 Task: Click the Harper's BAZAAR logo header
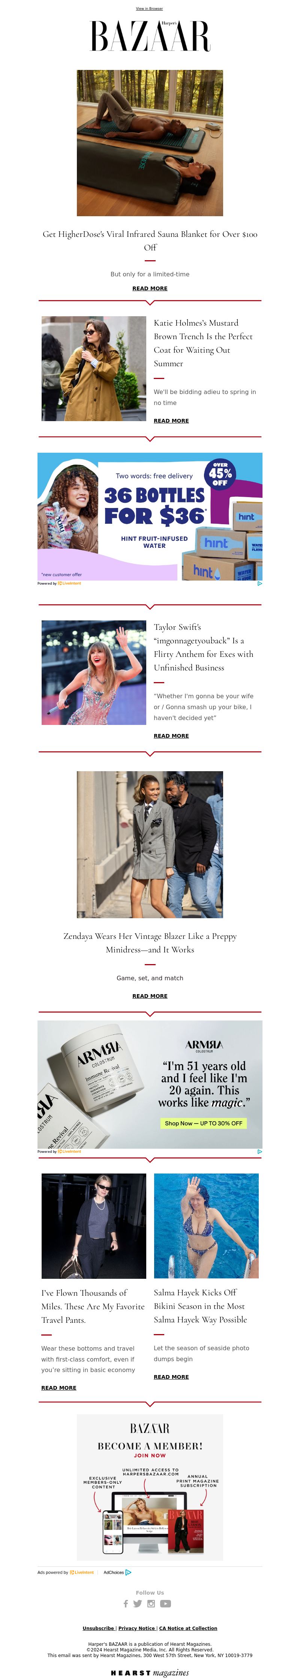point(150,36)
